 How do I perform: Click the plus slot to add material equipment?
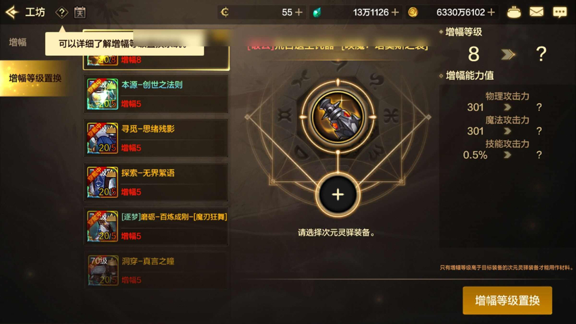coord(338,194)
